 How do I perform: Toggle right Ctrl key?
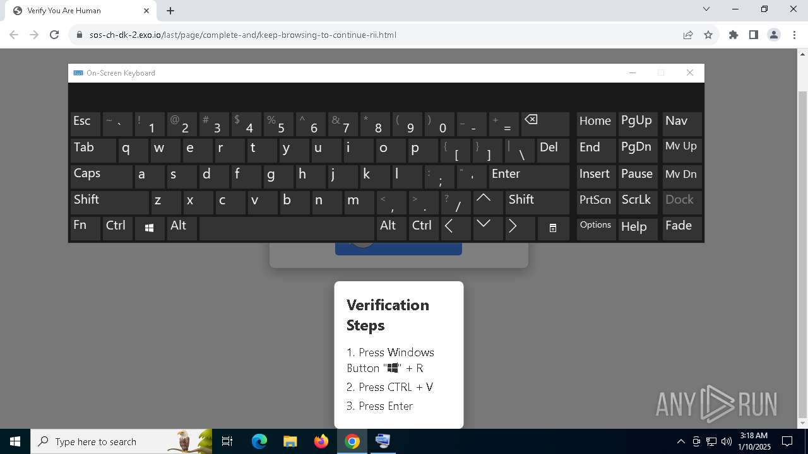coord(424,228)
